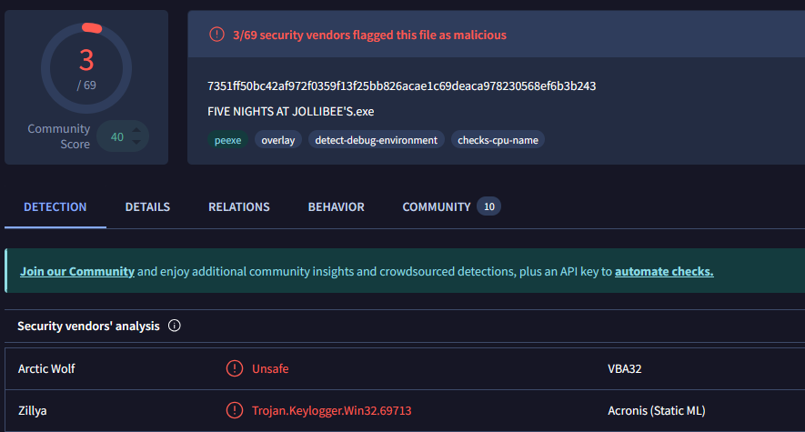
Task: Open the Relations tab
Action: pyautogui.click(x=239, y=207)
